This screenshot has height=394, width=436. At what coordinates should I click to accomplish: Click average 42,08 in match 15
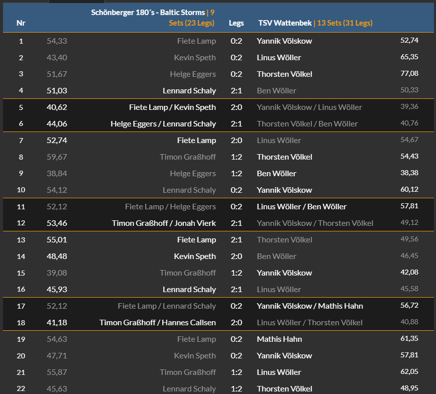coord(409,273)
